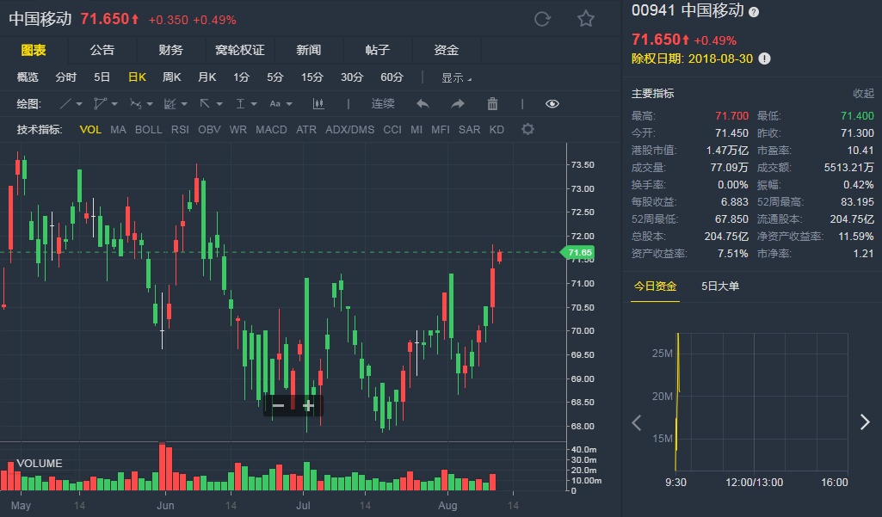Delete drawings with the trash icon
The image size is (882, 517).
point(492,103)
